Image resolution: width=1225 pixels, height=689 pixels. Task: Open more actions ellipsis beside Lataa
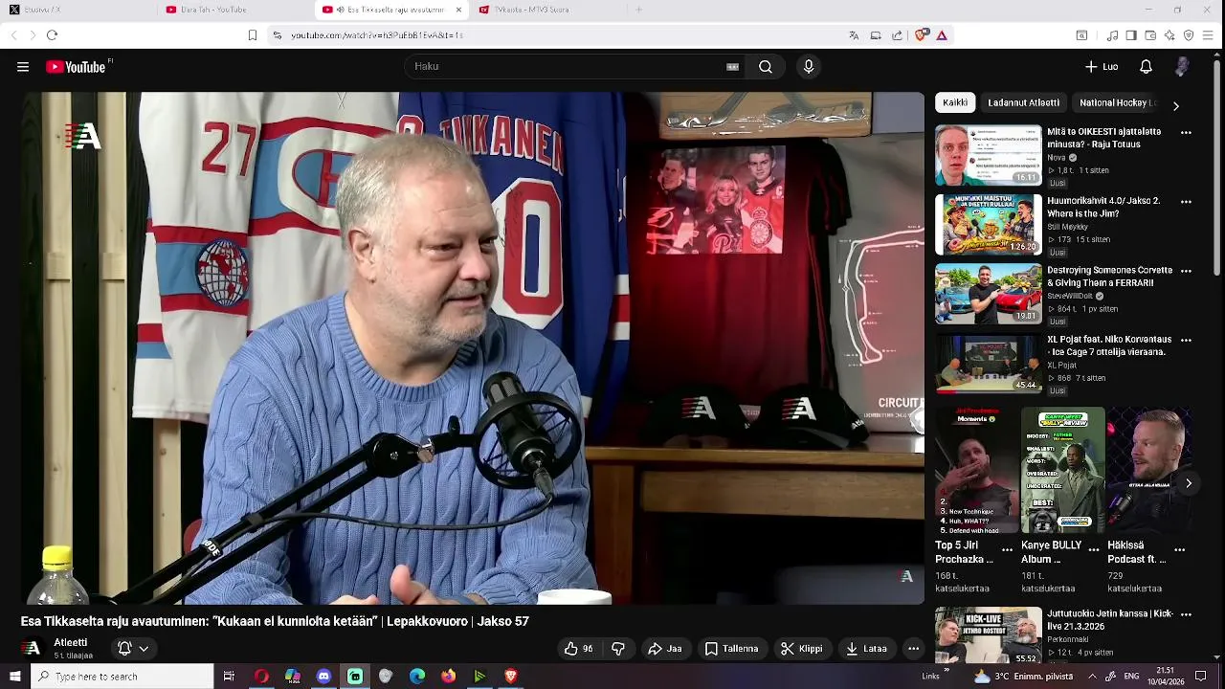pyautogui.click(x=913, y=649)
